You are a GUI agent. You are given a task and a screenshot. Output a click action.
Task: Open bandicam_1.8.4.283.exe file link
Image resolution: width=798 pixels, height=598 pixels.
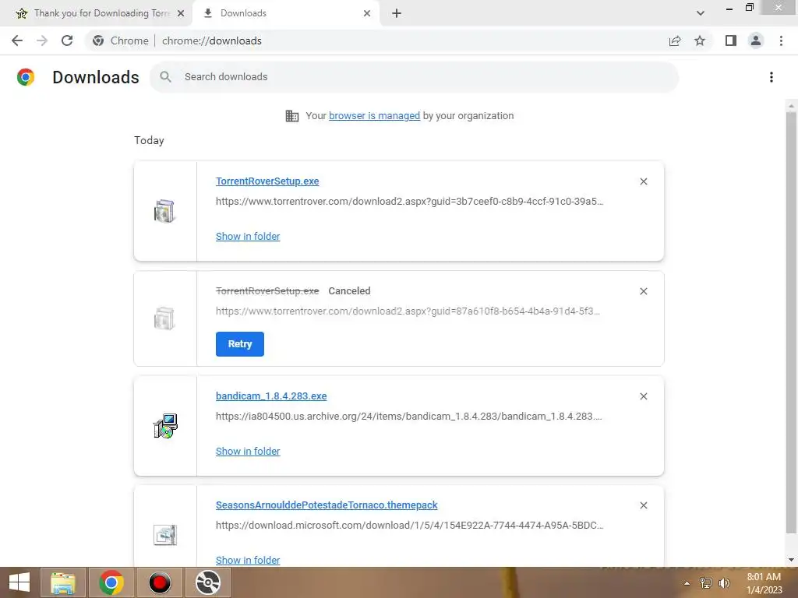(271, 396)
